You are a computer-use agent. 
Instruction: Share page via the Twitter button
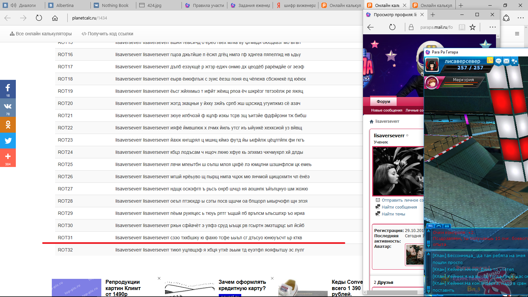pyautogui.click(x=8, y=141)
